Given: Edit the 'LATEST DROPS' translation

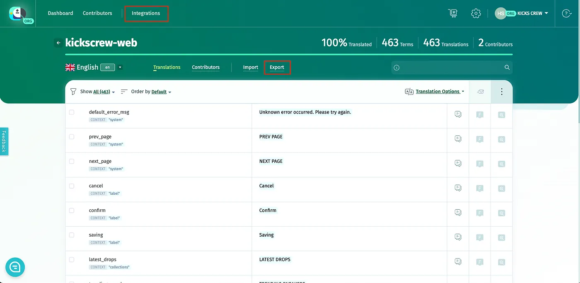Looking at the screenshot, I should tap(275, 259).
